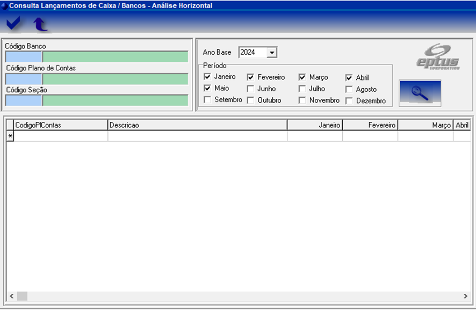Toggle the Dezembro checkbox

[x=349, y=100]
